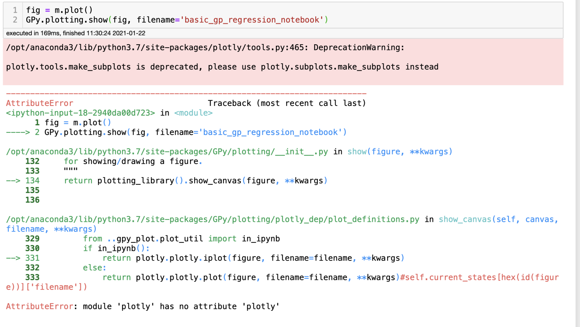Click 'filename, **kwargs)' continuation line
Image resolution: width=580 pixels, height=327 pixels.
51,229
